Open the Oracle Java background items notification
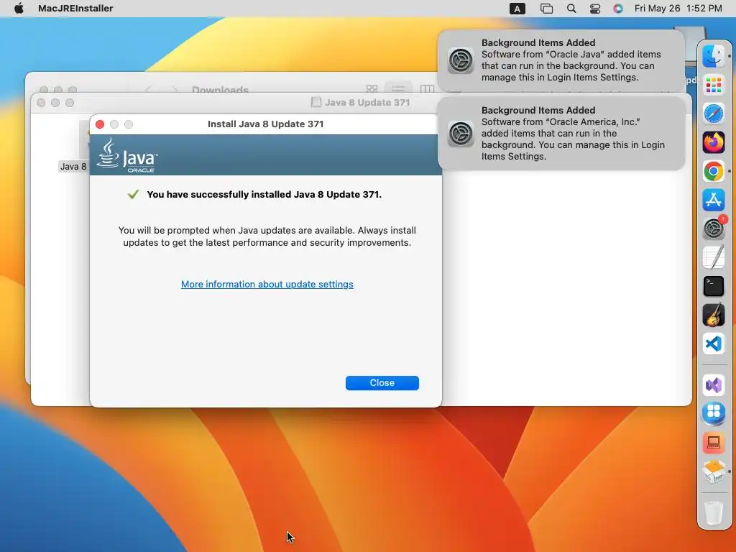 pos(561,60)
